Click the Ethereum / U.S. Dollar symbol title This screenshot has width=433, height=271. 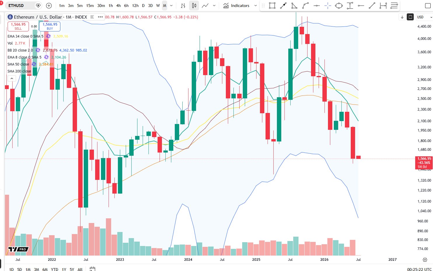coord(38,17)
